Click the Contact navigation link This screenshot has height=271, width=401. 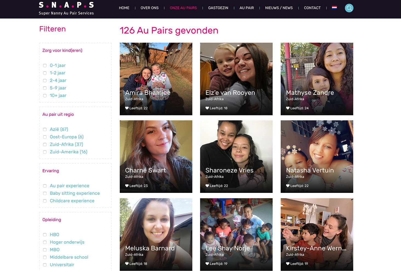(x=312, y=8)
